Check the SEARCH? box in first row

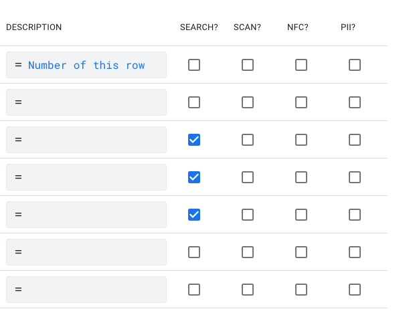coord(194,65)
